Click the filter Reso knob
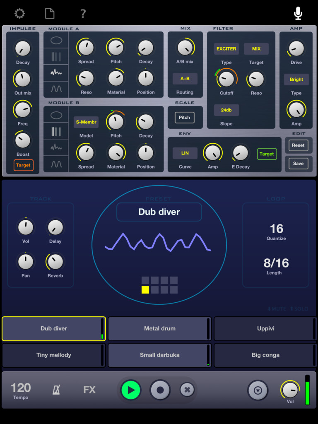Viewport: 318px width, 424px height. [x=256, y=79]
